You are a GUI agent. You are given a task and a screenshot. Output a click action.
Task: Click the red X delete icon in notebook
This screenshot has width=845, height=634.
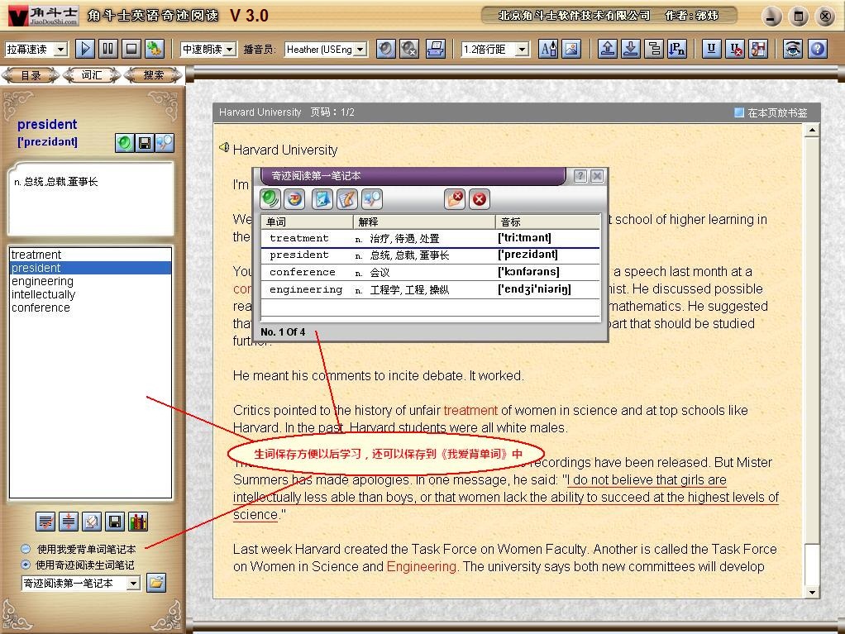(479, 198)
